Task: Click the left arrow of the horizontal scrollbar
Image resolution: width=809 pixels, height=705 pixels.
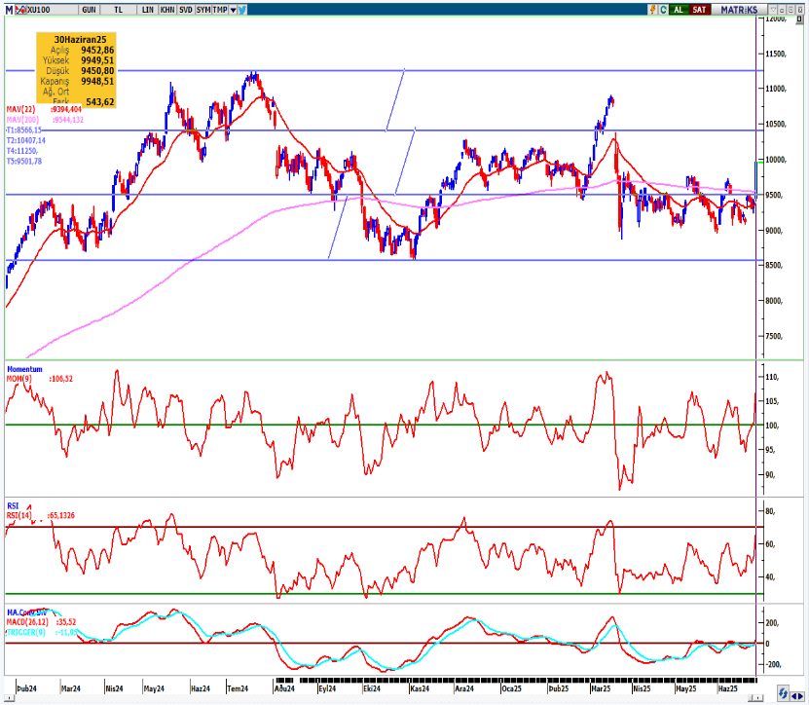Action: pos(8,699)
